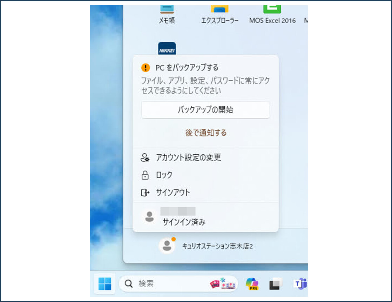The height and width of the screenshot is (302, 392).
Task: Click the user avatar with the orange dot
Action: coord(167,246)
